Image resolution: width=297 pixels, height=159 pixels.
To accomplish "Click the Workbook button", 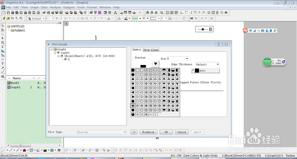I will [x=148, y=132].
